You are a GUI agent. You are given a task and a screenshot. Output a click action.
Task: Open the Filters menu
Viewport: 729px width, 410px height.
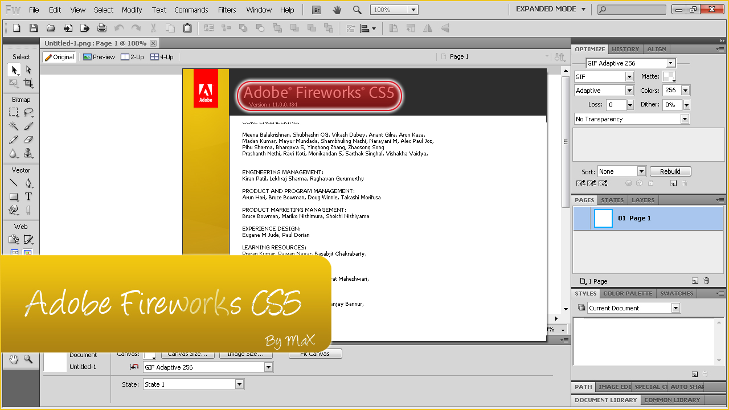[x=227, y=10]
